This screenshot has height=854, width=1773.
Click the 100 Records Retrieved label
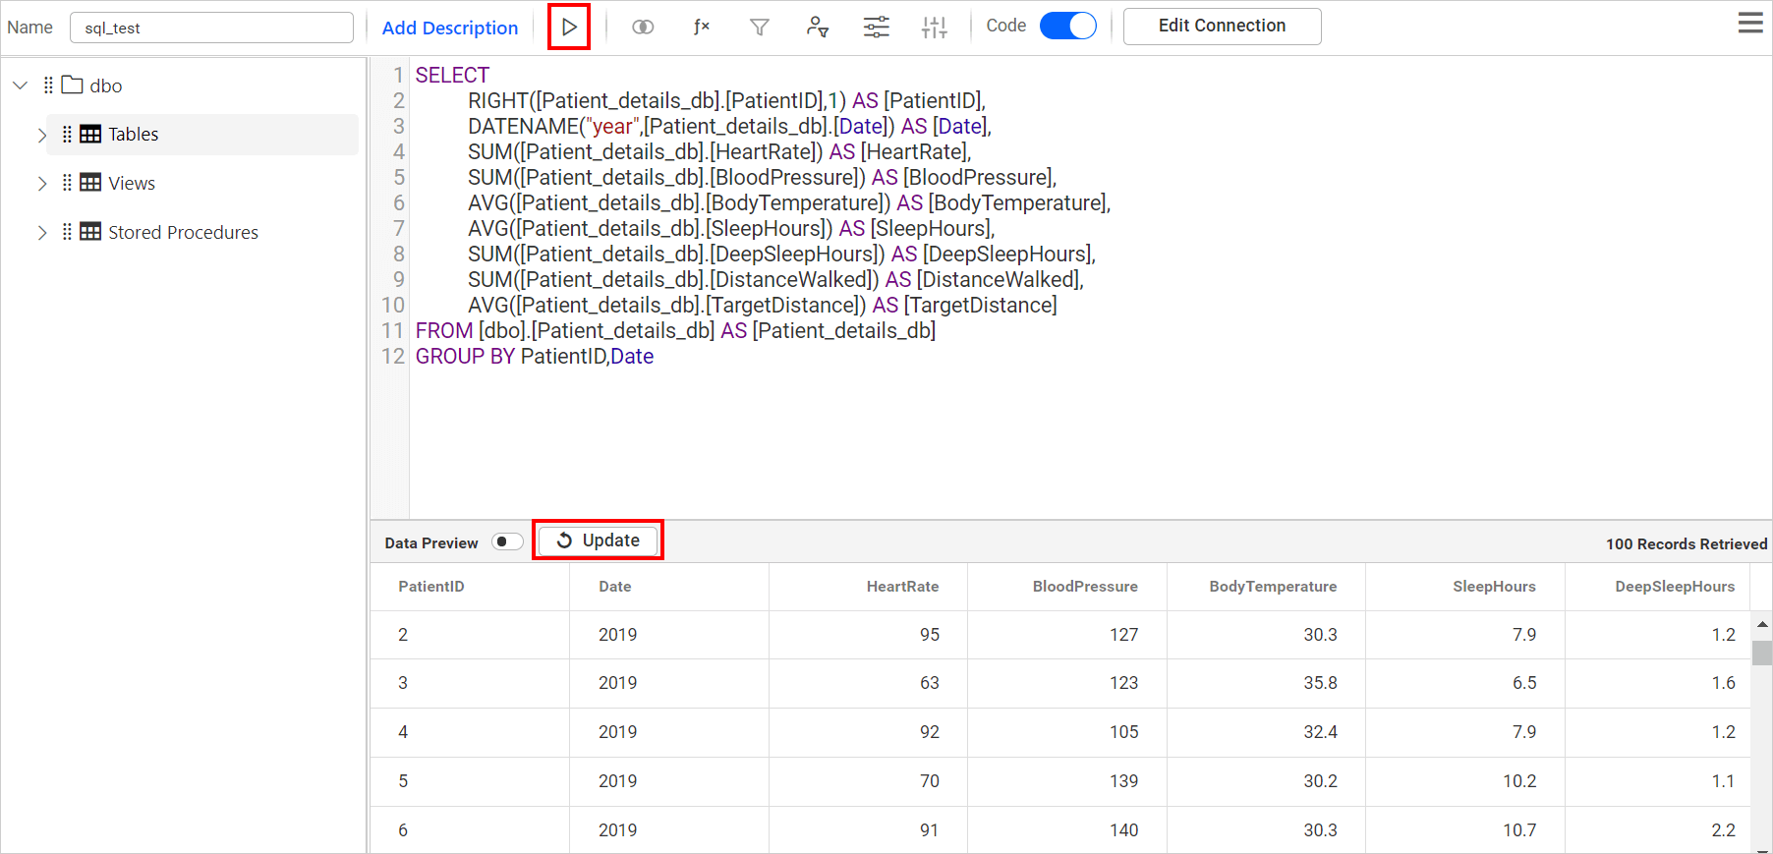click(1687, 543)
